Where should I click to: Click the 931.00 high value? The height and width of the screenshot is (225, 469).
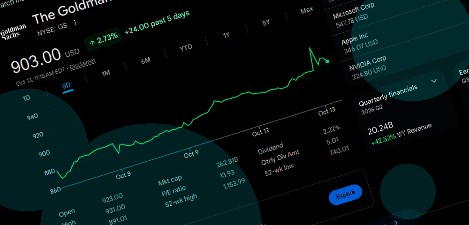point(115,209)
